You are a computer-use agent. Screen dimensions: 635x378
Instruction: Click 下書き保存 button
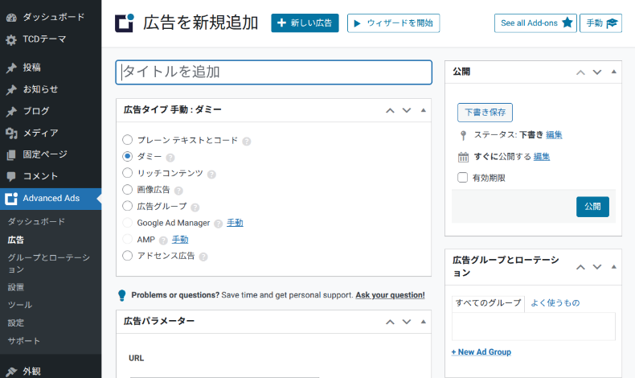(485, 113)
